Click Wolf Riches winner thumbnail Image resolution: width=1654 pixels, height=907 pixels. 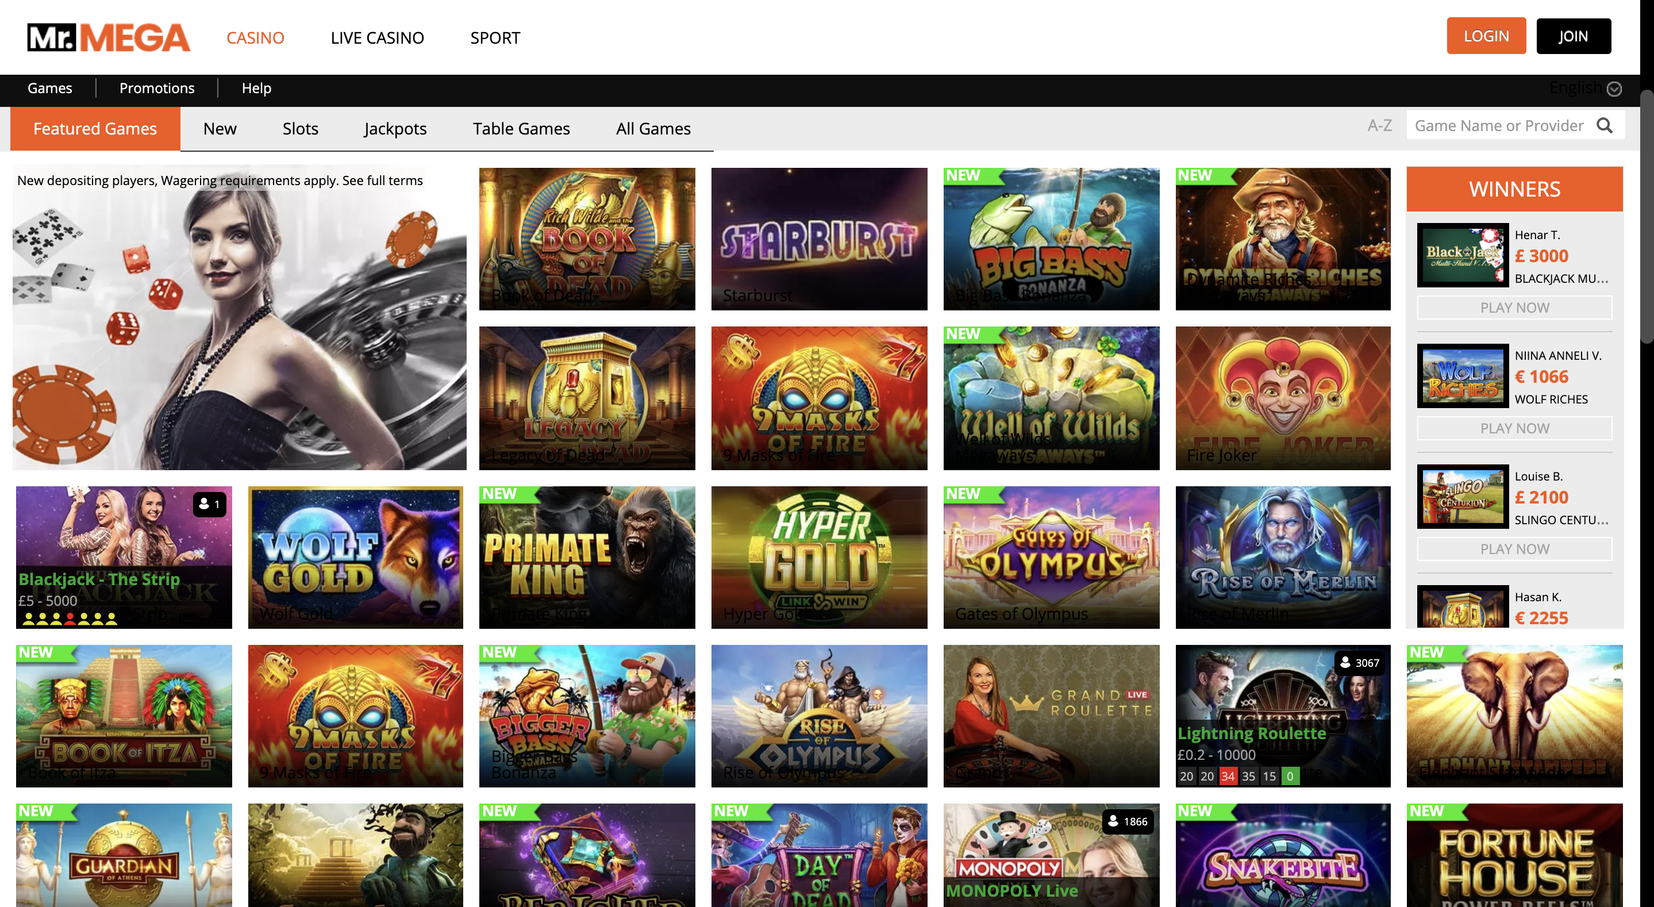[x=1463, y=376]
